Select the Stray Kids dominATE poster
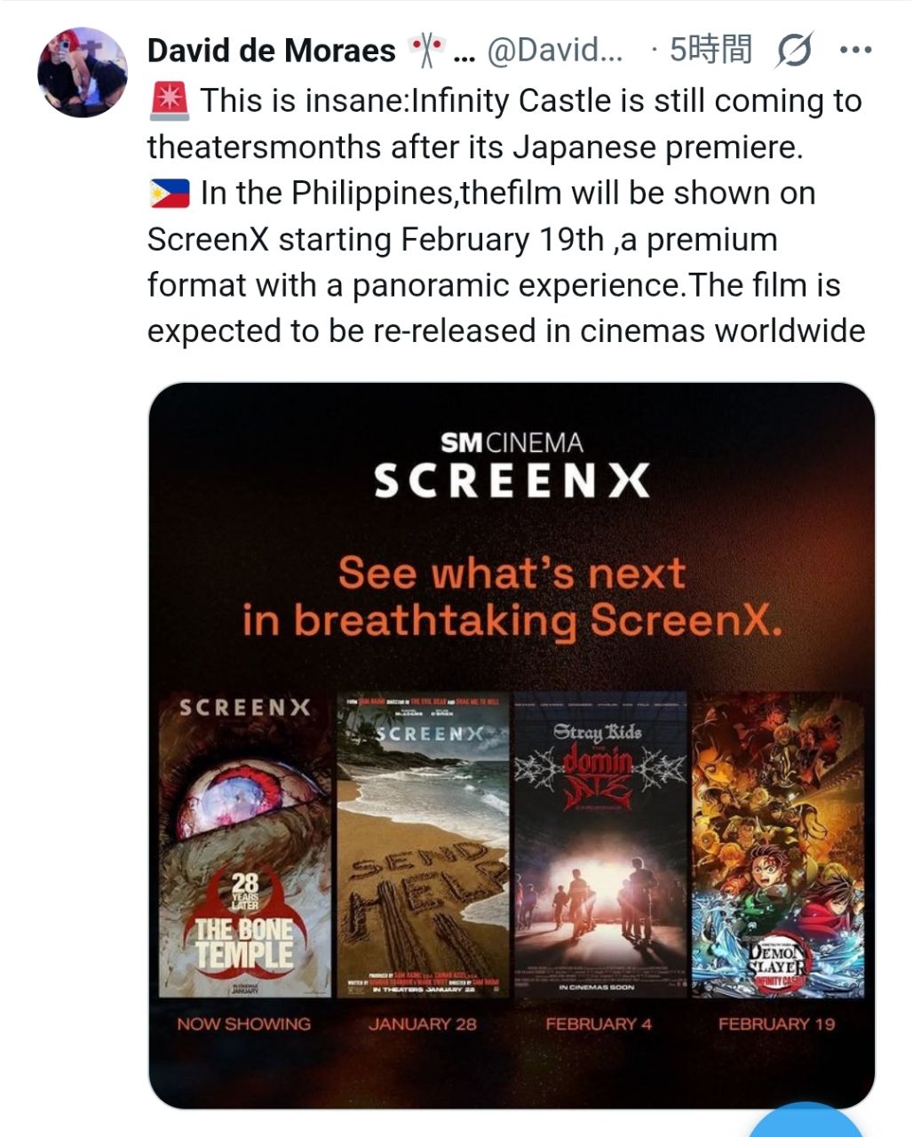Viewport: 913px width, 1137px height. tap(600, 845)
